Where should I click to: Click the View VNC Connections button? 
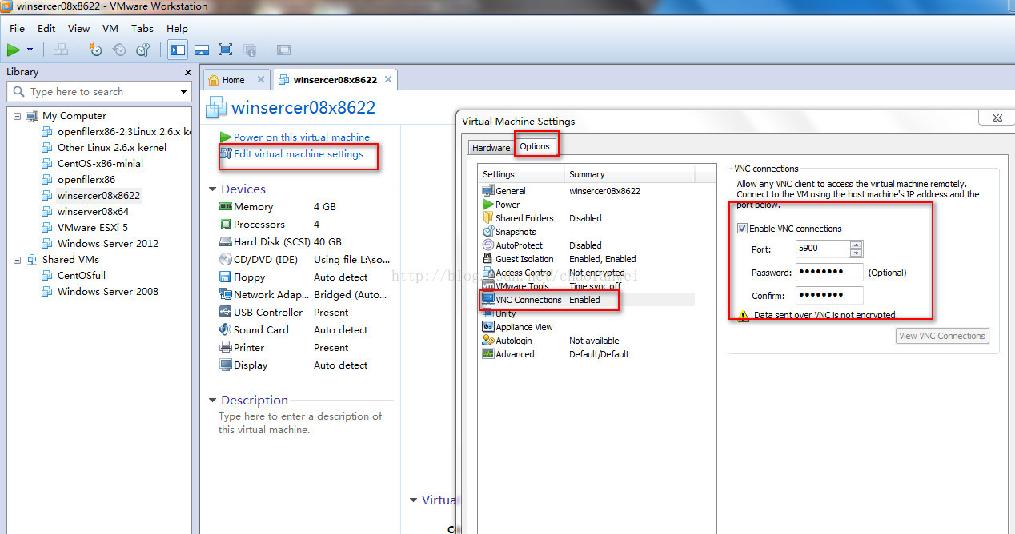click(x=942, y=336)
